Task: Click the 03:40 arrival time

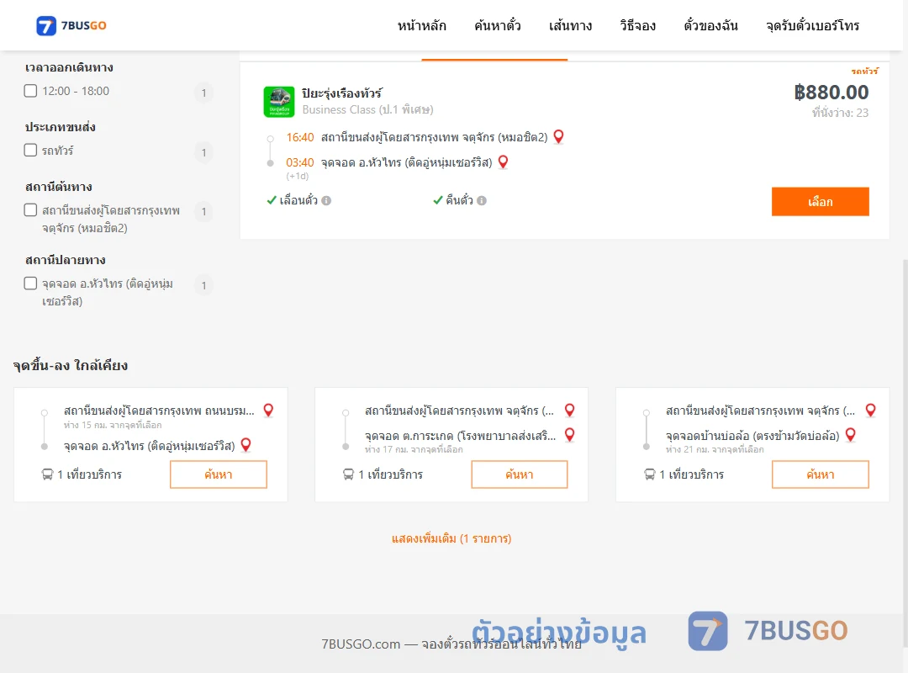Action: (300, 162)
